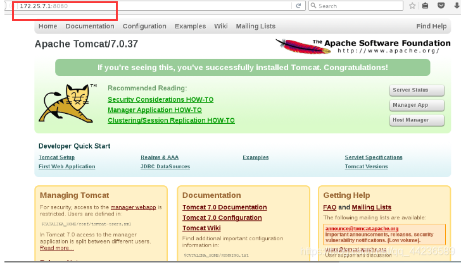The image size is (461, 263).
Task: Click the Host Manager button
Action: 417,120
